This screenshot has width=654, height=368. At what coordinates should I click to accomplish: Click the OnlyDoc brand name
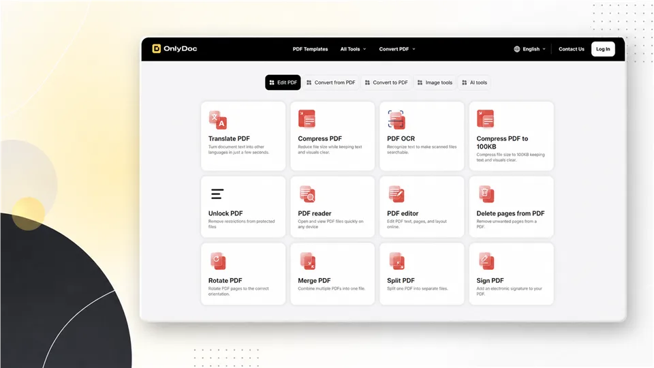pos(180,49)
